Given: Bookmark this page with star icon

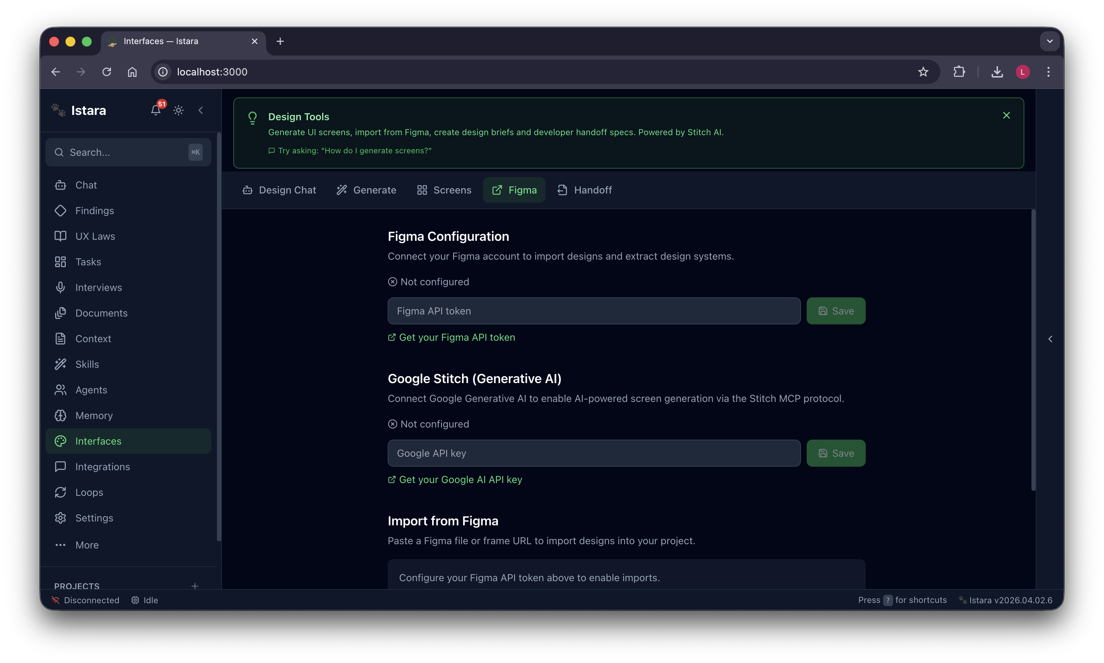Looking at the screenshot, I should click(x=923, y=72).
